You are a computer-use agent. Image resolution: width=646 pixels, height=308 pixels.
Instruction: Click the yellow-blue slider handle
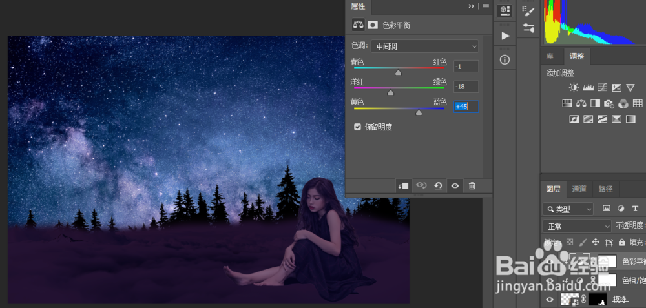tap(419, 112)
